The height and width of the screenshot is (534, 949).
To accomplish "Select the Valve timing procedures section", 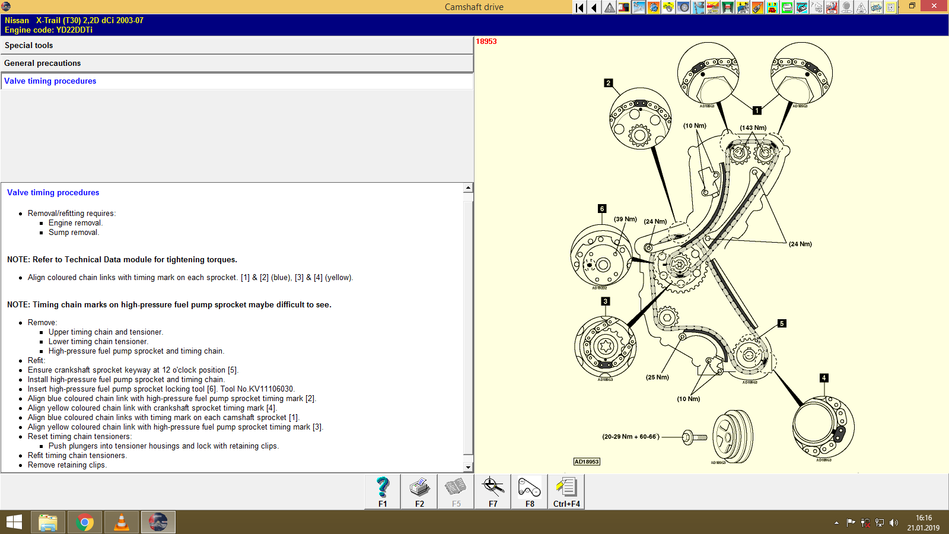I will 237,81.
